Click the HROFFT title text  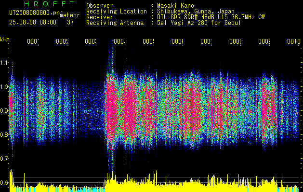pos(49,4)
